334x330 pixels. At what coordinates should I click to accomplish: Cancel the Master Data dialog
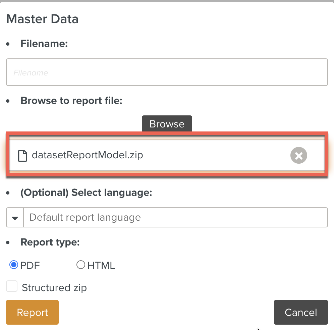click(x=300, y=312)
